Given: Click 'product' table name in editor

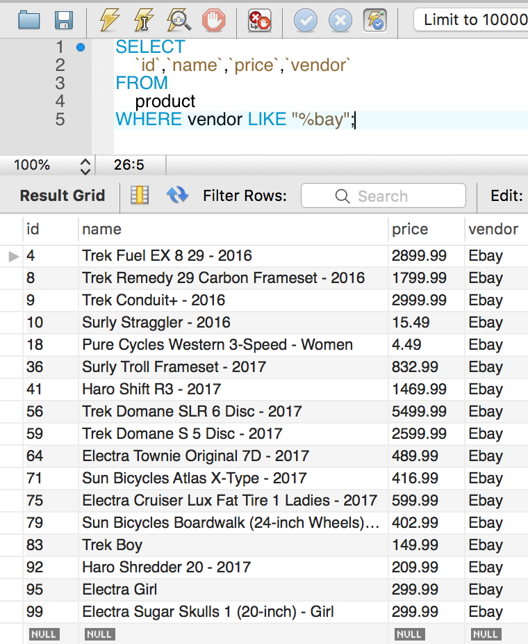Looking at the screenshot, I should pyautogui.click(x=165, y=102).
